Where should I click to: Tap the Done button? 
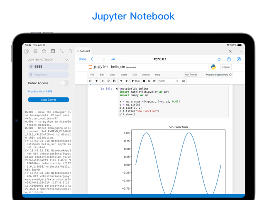point(83,59)
